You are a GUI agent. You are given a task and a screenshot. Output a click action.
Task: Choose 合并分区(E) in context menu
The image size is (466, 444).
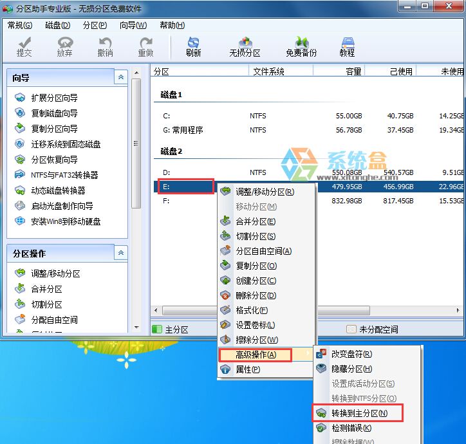[266, 221]
